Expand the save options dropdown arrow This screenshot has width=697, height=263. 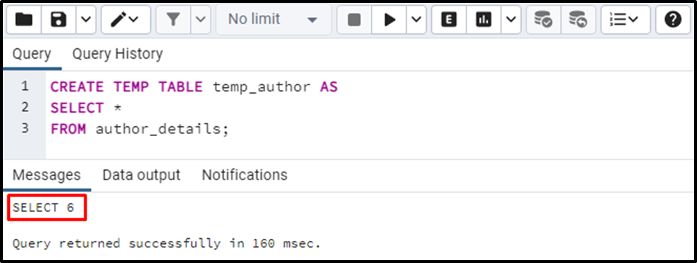point(87,20)
